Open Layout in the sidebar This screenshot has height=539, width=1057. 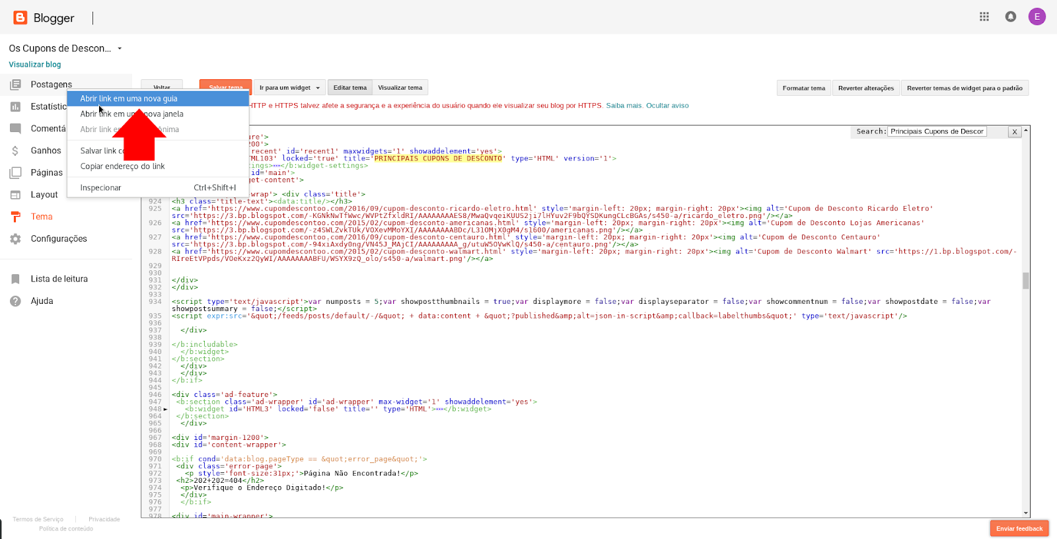44,195
